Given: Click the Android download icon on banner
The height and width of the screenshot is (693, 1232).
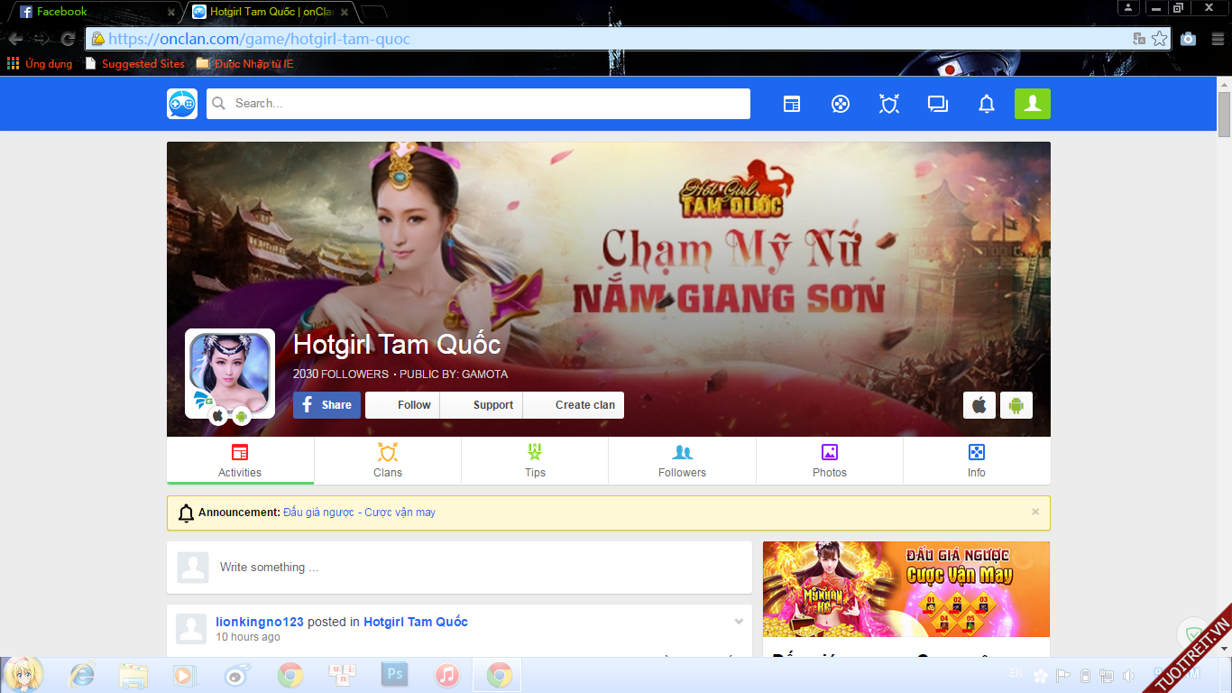Looking at the screenshot, I should [1016, 405].
